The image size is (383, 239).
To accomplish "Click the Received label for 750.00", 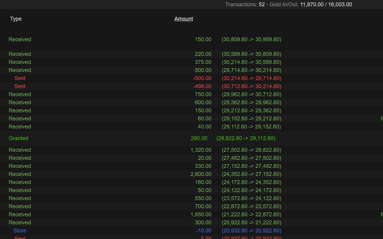I will pyautogui.click(x=20, y=94).
